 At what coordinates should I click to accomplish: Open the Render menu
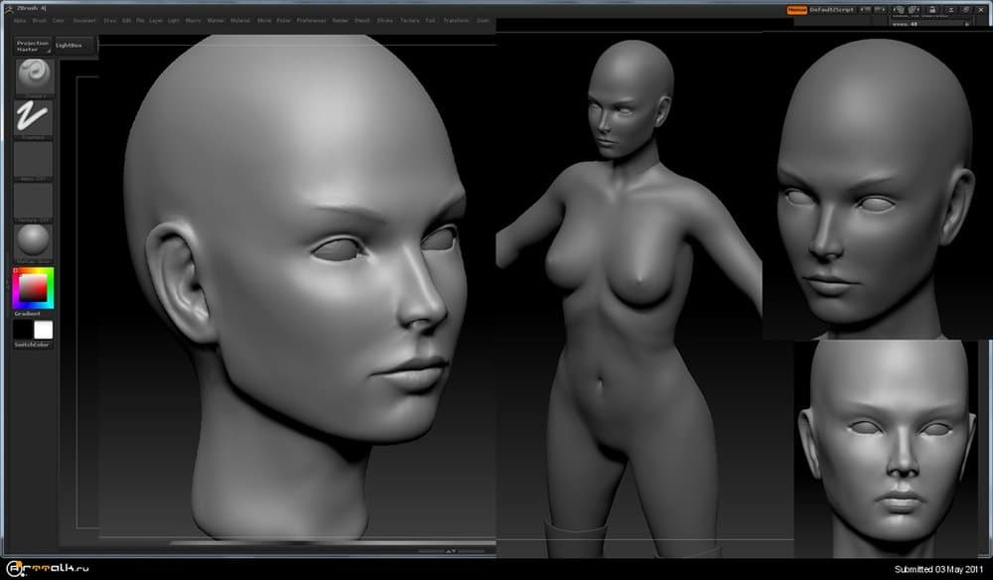tap(340, 21)
